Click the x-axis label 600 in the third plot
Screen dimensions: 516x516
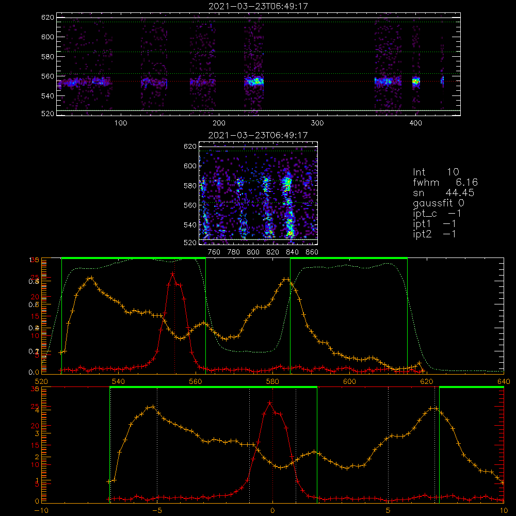(349, 381)
